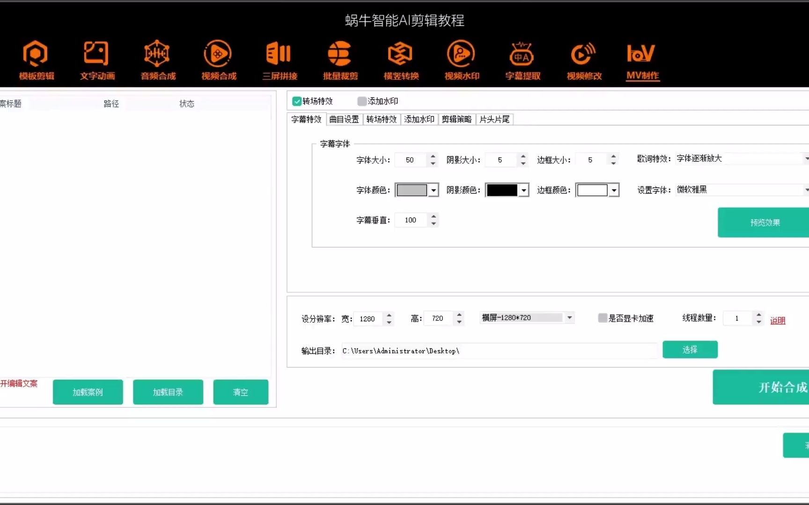Decrease 字体大小 with down arrow

point(433,163)
